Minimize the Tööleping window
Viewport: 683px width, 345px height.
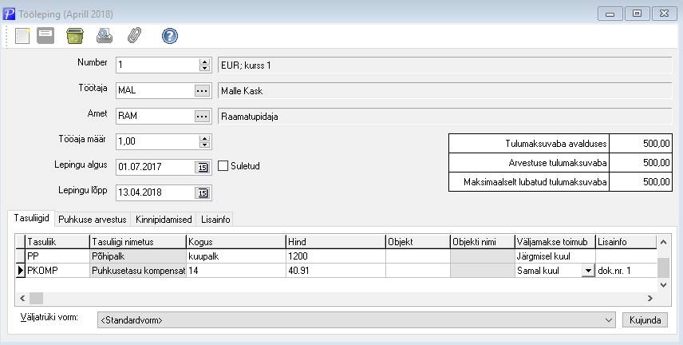(x=610, y=14)
